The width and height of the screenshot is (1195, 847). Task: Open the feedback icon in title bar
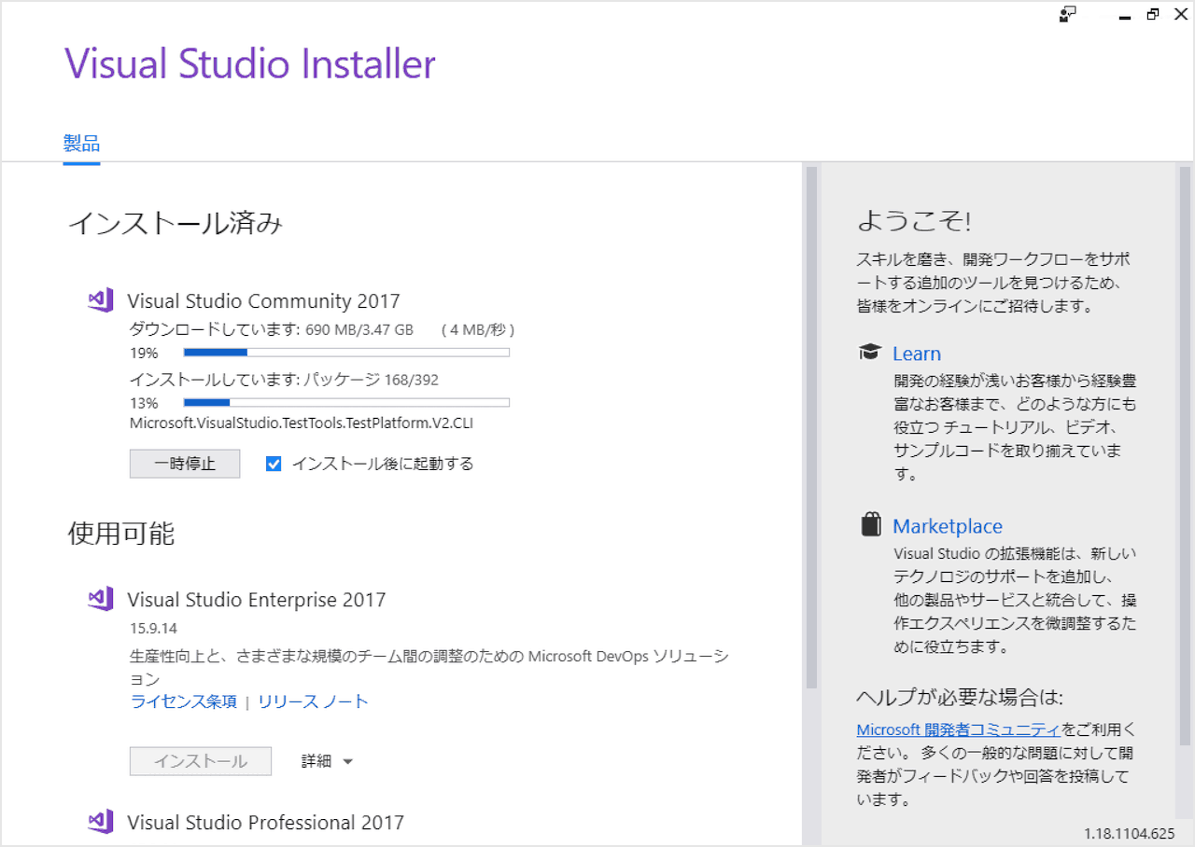1069,14
